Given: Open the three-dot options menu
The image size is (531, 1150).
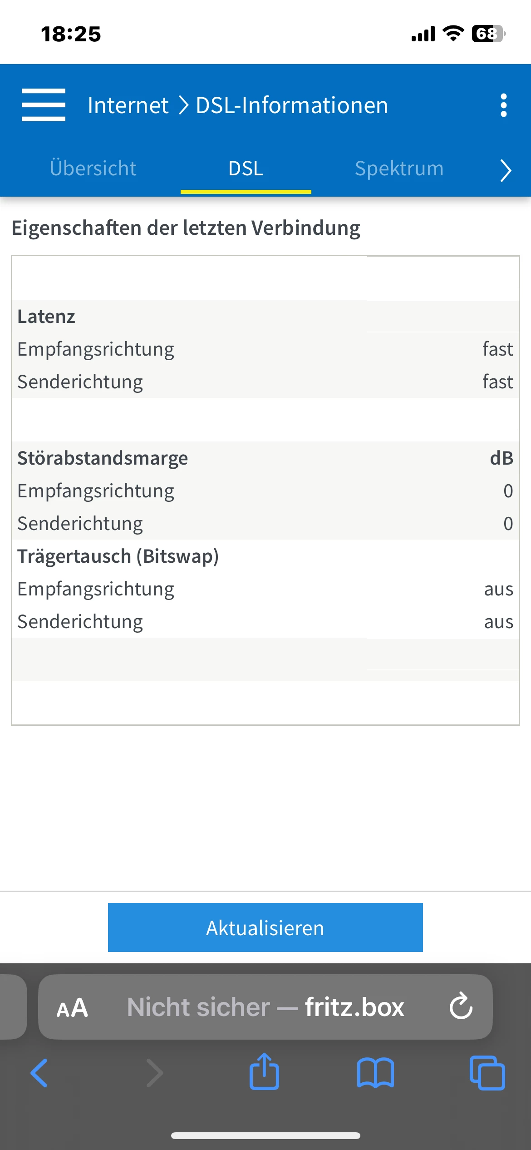Looking at the screenshot, I should click(503, 105).
